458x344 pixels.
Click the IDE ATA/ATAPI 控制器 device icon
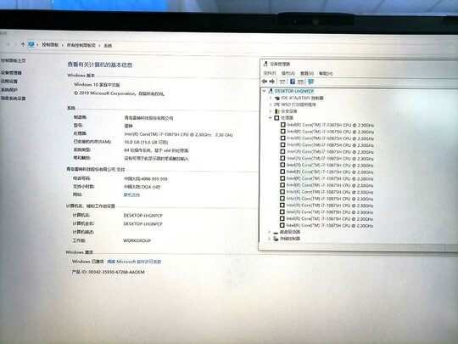point(276,98)
